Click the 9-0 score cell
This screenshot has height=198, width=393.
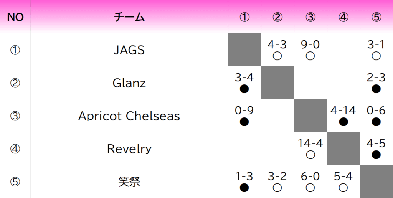click(x=310, y=45)
